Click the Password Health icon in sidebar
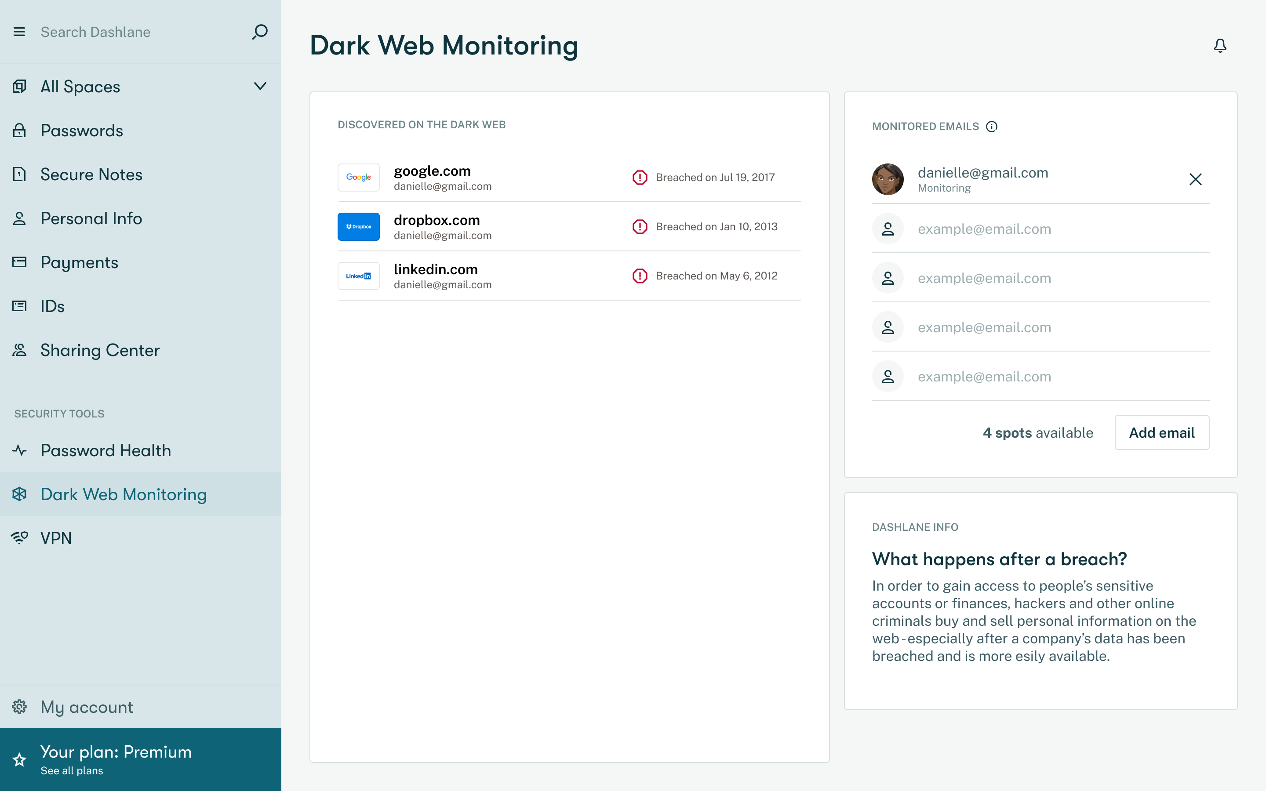The width and height of the screenshot is (1266, 791). click(x=19, y=450)
